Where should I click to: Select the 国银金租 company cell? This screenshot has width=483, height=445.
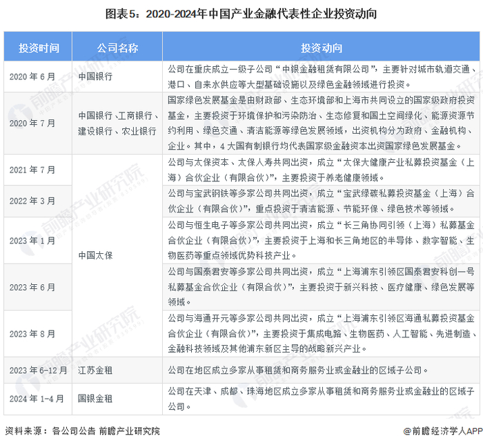tap(117, 399)
